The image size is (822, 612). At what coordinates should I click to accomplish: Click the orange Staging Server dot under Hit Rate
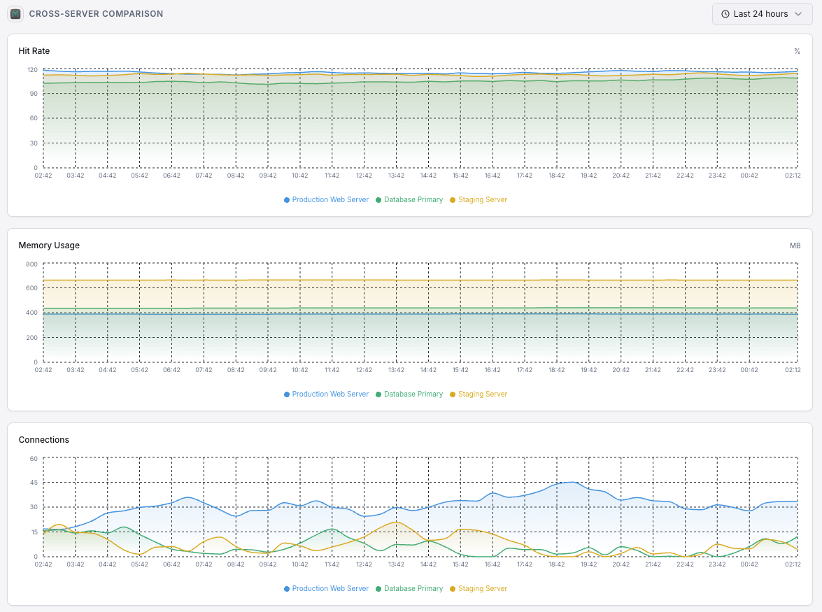pyautogui.click(x=453, y=199)
